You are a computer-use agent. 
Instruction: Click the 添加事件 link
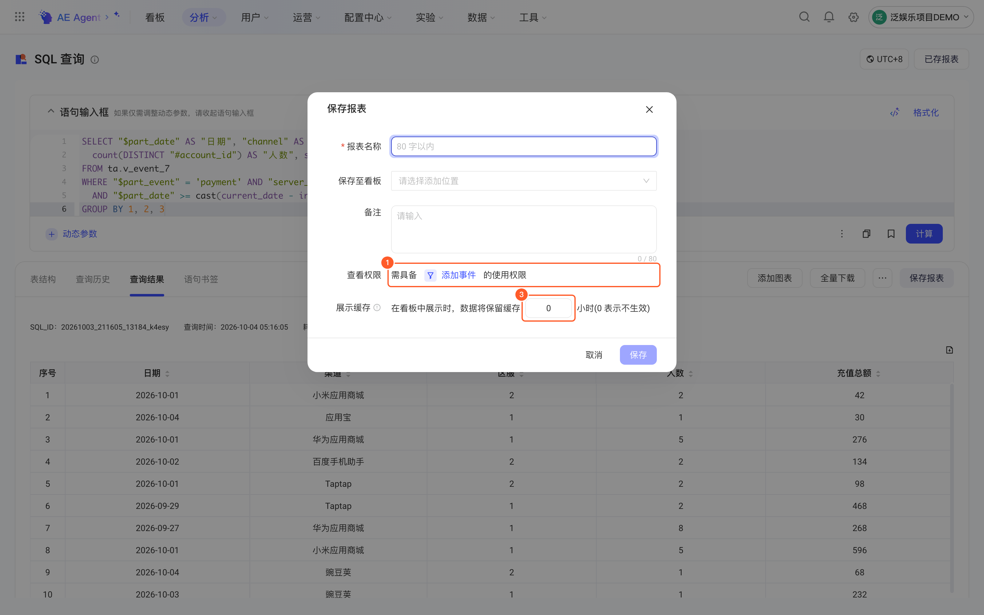458,276
